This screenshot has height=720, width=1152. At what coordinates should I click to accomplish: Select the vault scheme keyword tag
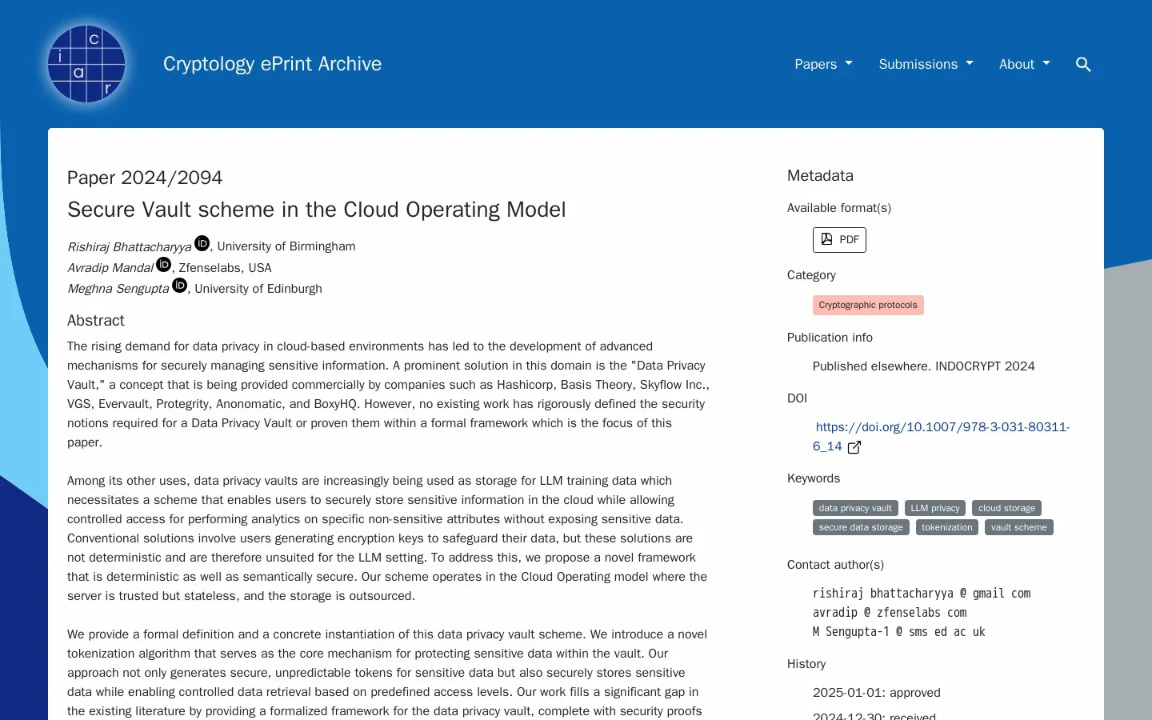1018,527
